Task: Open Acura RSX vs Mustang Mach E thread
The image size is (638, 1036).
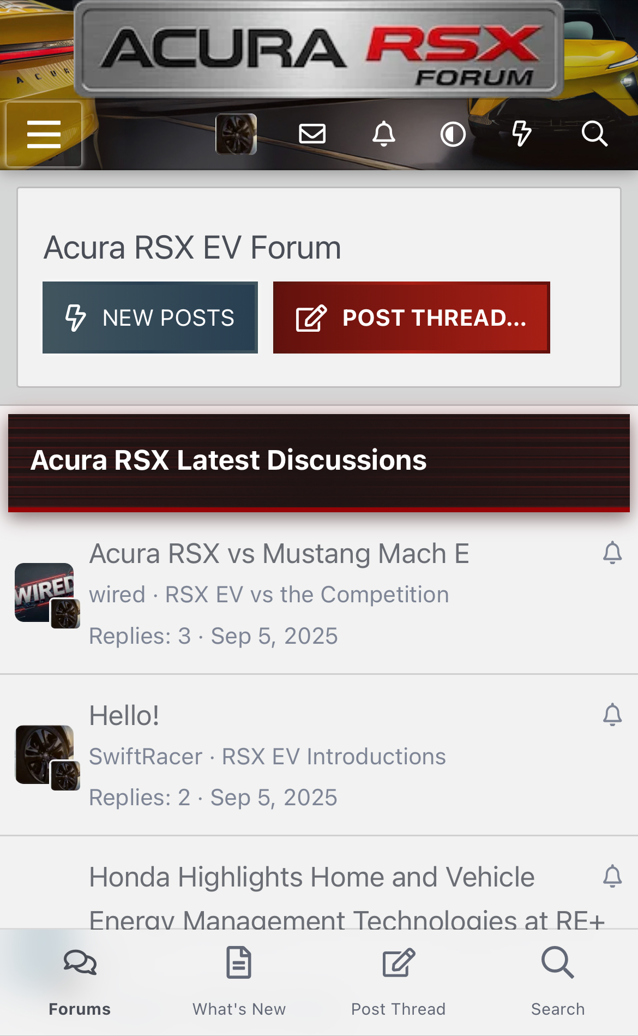Action: pyautogui.click(x=279, y=554)
